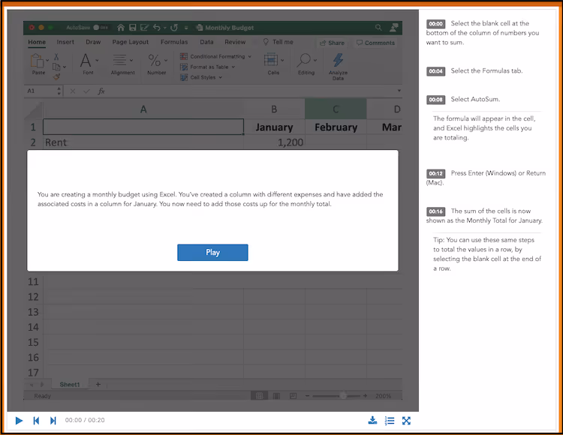Select column B header
The height and width of the screenshot is (435, 563).
tap(274, 109)
